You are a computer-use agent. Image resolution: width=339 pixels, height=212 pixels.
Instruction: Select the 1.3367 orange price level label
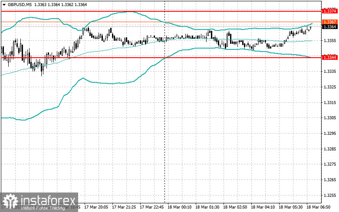[329, 22]
